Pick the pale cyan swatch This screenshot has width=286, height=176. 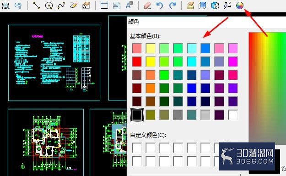[192, 48]
